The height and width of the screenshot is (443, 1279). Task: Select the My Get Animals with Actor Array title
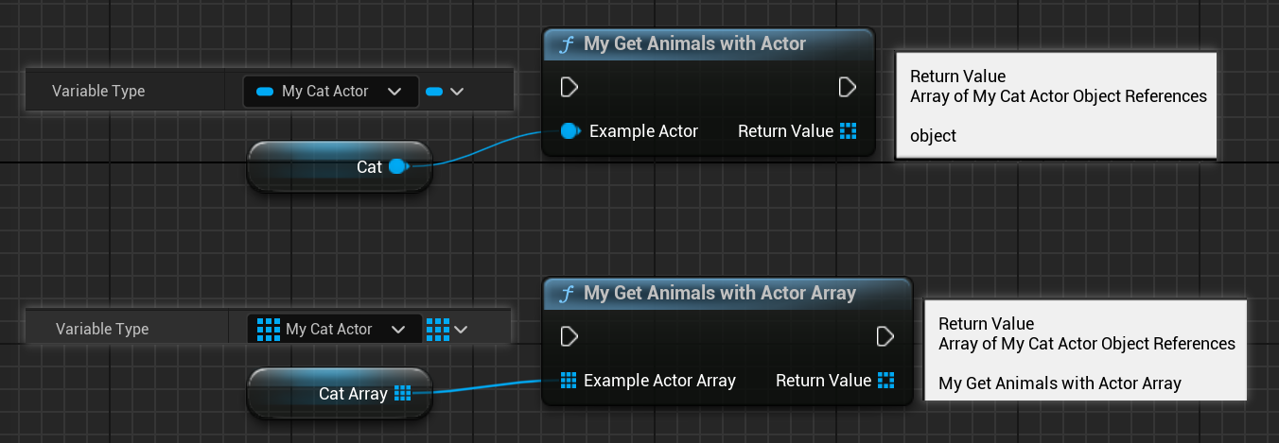pyautogui.click(x=720, y=293)
